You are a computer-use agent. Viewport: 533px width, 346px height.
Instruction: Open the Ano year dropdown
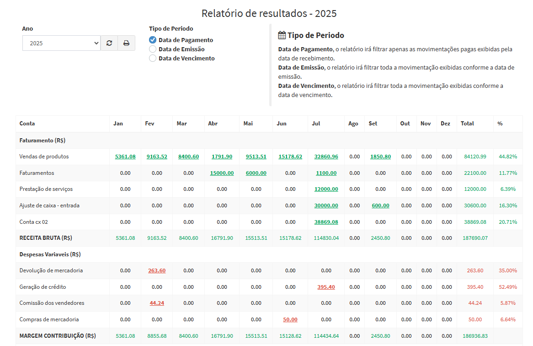(x=61, y=43)
